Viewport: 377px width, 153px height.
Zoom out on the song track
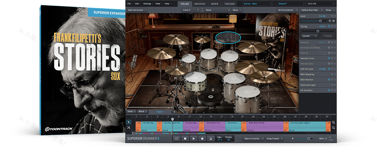pos(333,128)
